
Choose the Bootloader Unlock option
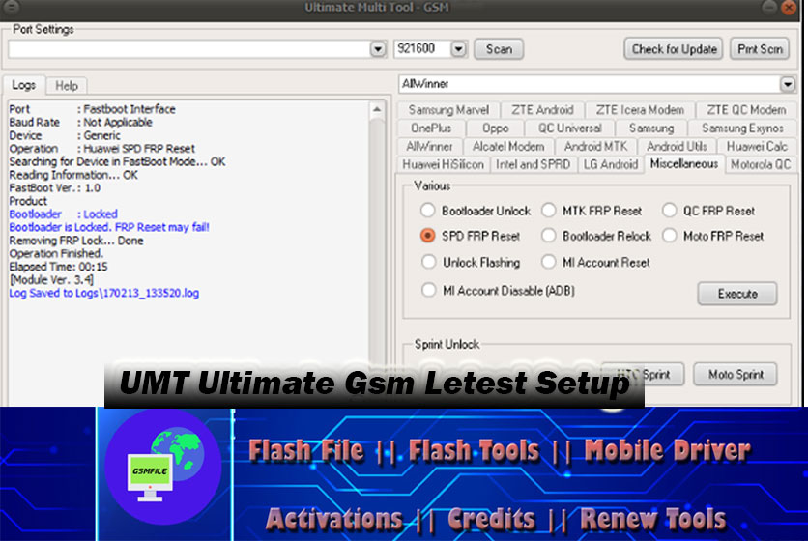point(428,211)
